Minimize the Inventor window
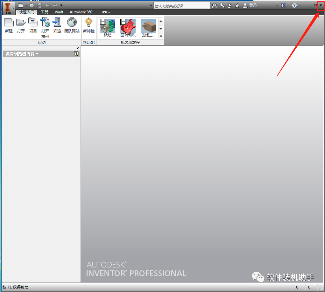The image size is (325, 292). tap(310, 6)
